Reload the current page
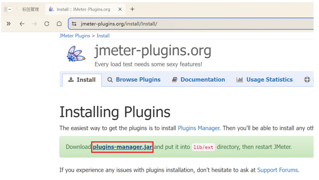 coord(47,24)
